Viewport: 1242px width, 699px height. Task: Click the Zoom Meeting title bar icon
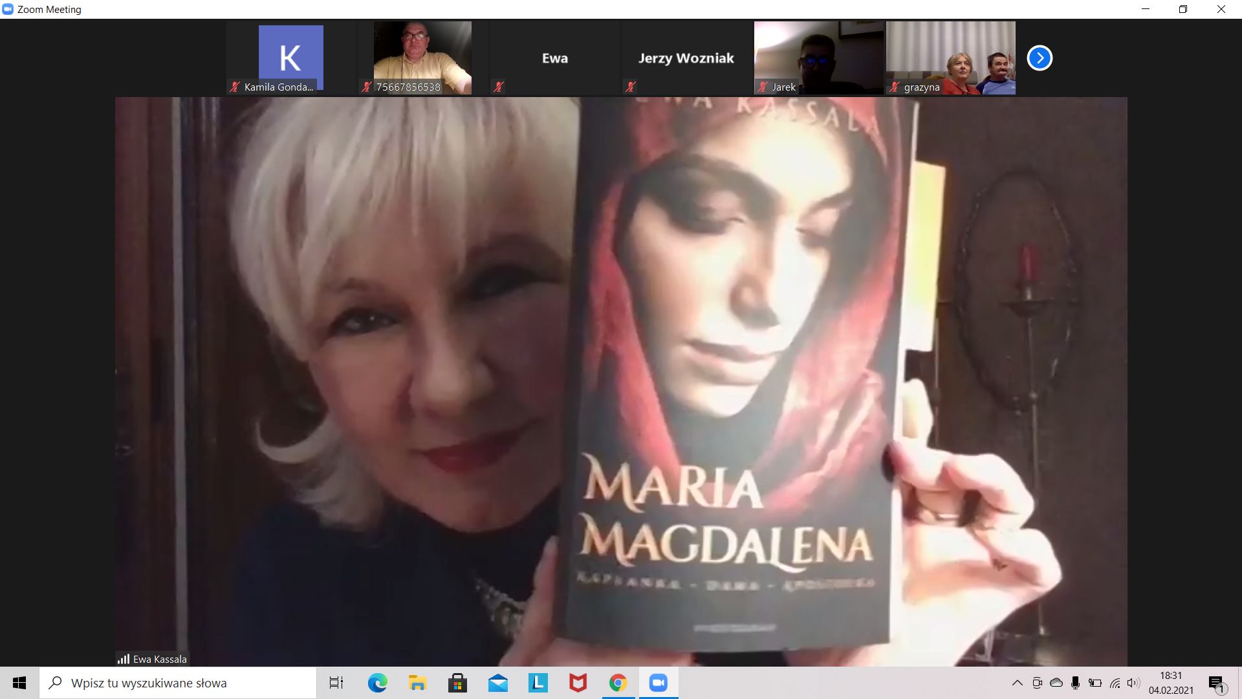tap(8, 9)
